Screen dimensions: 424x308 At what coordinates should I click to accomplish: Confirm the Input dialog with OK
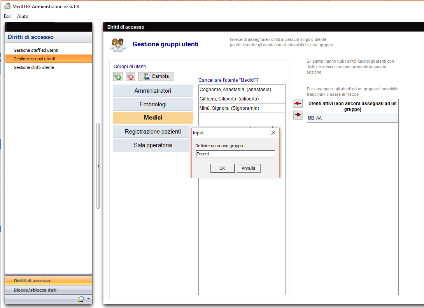point(222,168)
